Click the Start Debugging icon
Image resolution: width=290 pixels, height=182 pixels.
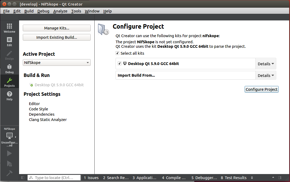tap(9, 164)
